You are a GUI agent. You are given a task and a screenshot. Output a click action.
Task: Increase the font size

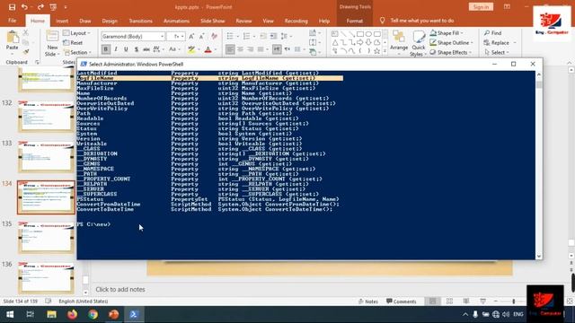point(191,36)
